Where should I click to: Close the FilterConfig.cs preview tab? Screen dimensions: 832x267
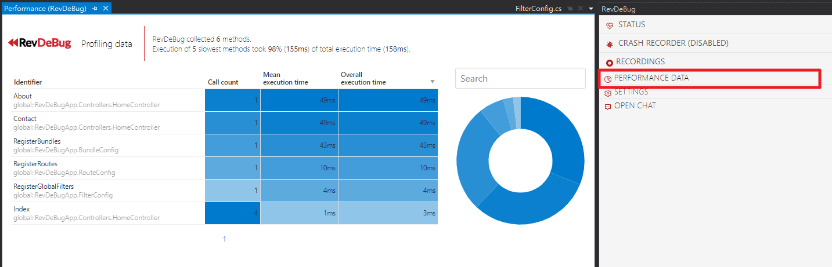point(580,9)
